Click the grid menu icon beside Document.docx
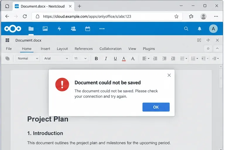 (x=7, y=40)
